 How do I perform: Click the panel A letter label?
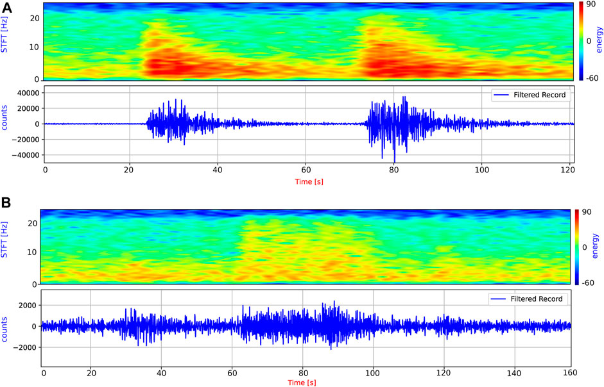pyautogui.click(x=7, y=7)
